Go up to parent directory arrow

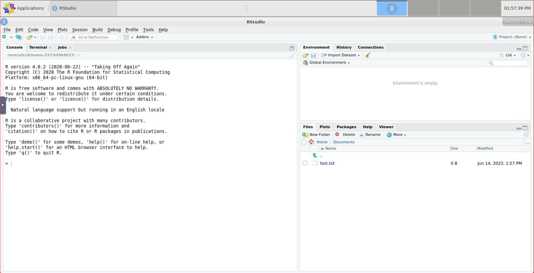315,155
